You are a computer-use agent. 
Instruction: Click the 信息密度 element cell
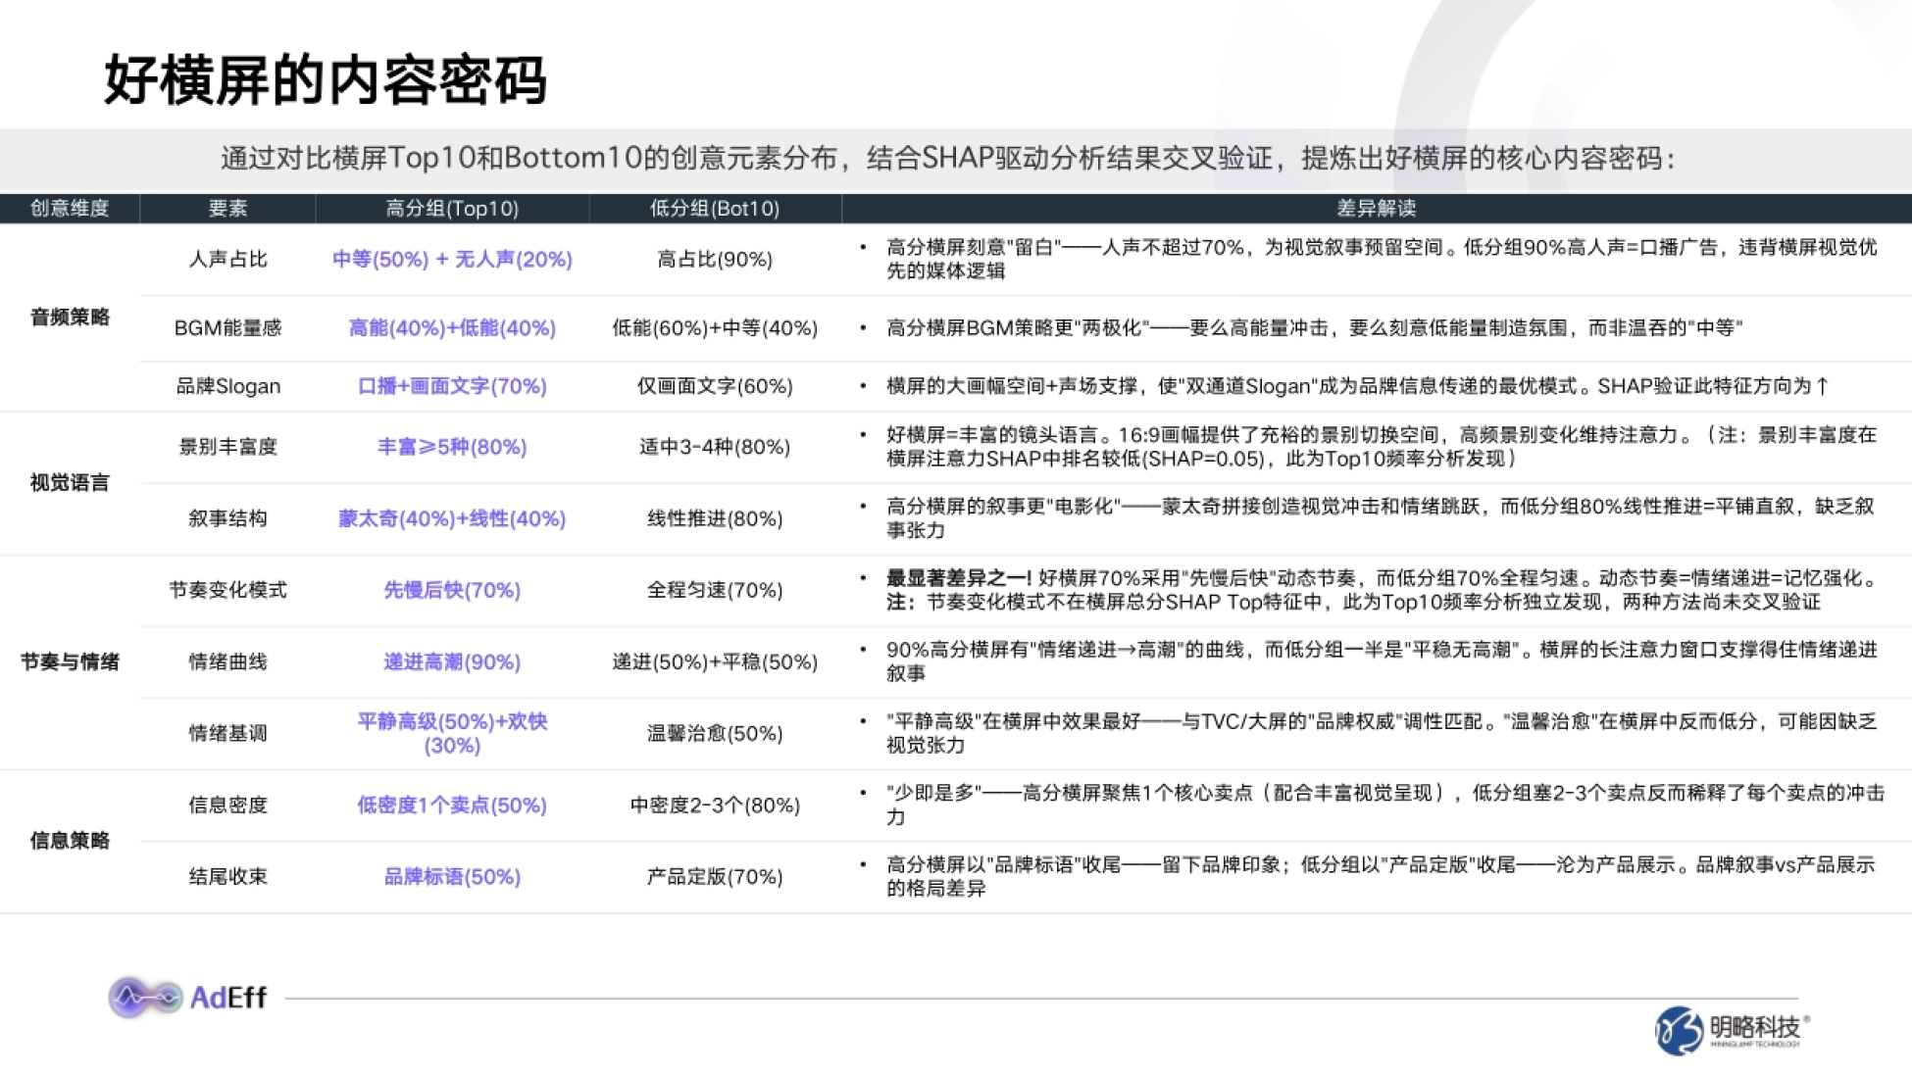point(227,805)
